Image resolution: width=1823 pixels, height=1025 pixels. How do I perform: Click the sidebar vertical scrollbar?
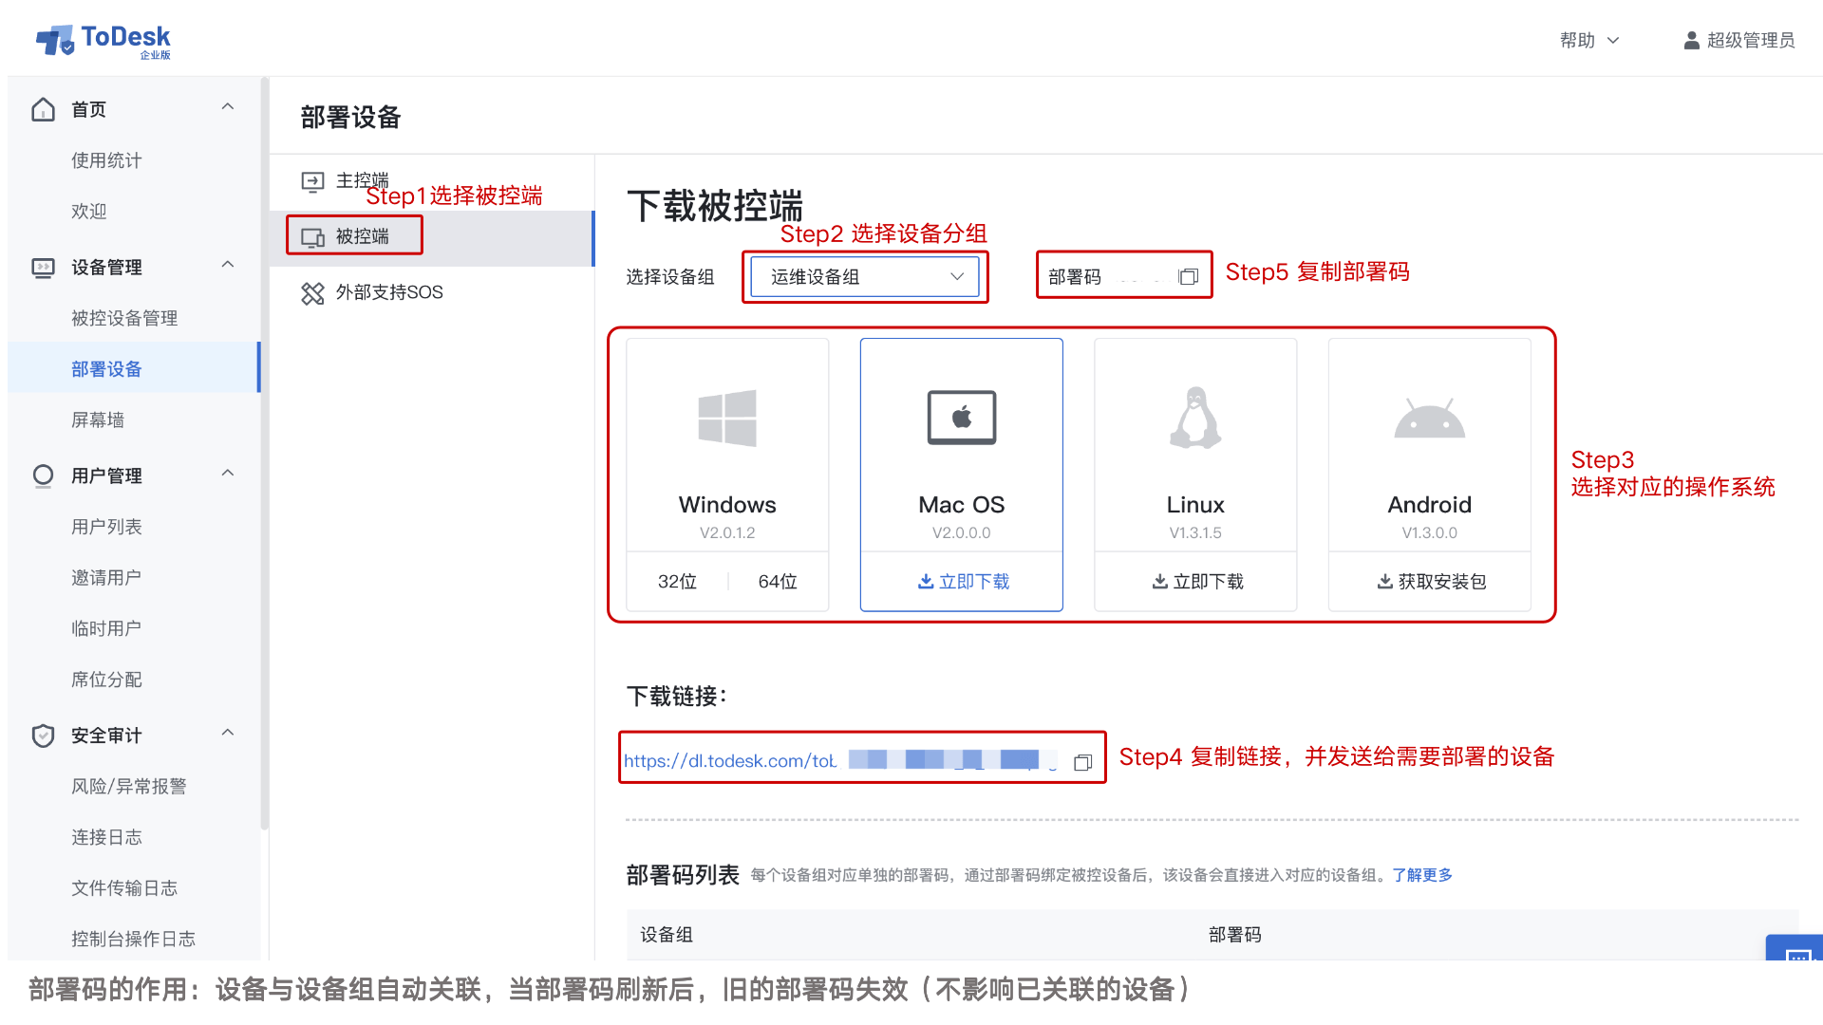(x=265, y=456)
